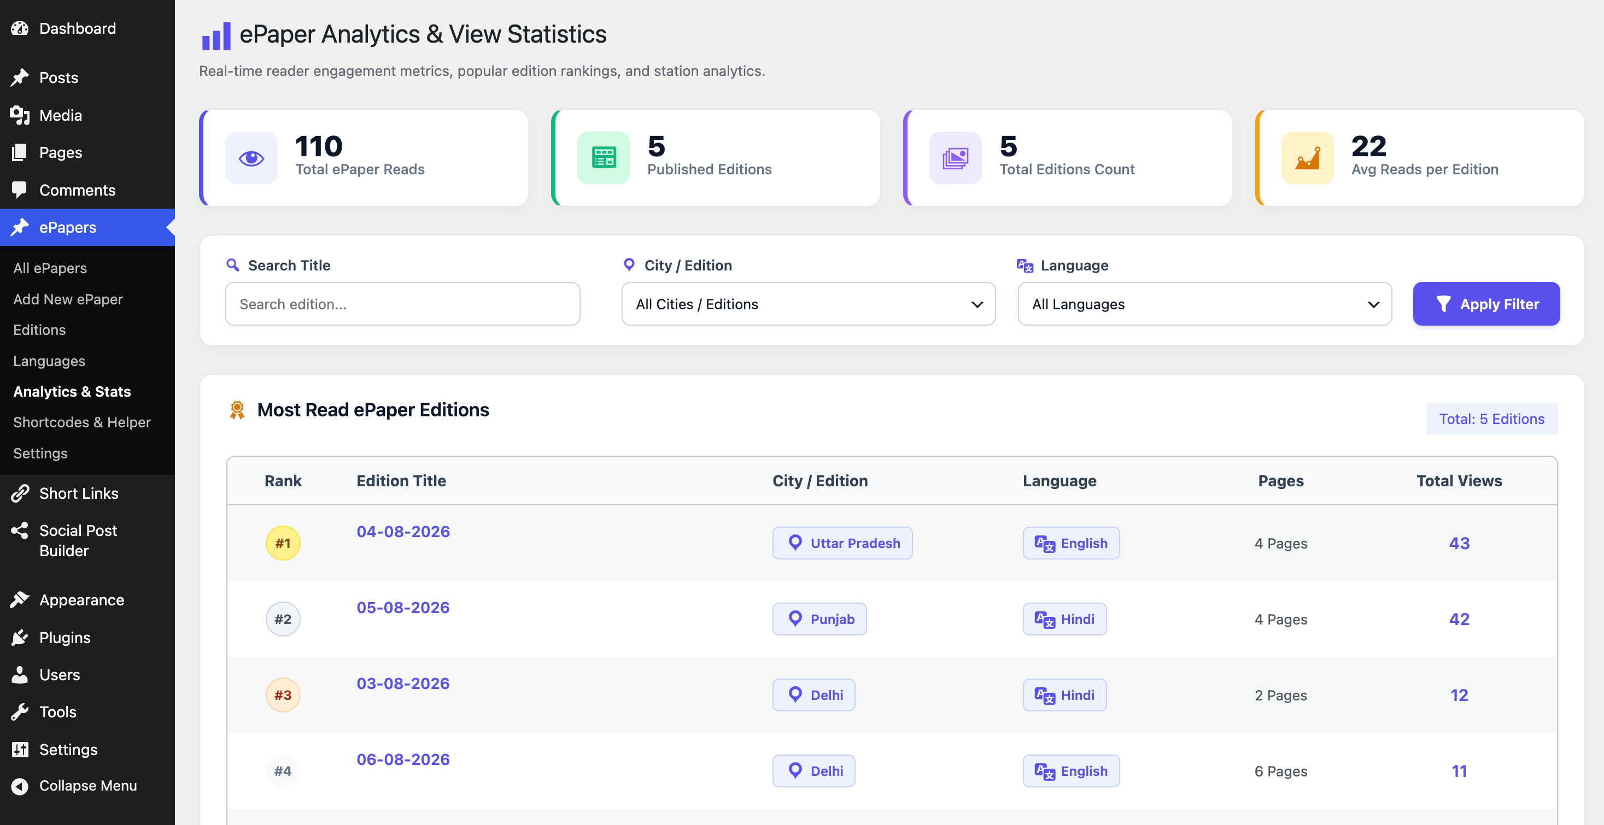Click the Delhi tag in 06-08-2026 row
Image resolution: width=1604 pixels, height=825 pixels.
pyautogui.click(x=814, y=771)
